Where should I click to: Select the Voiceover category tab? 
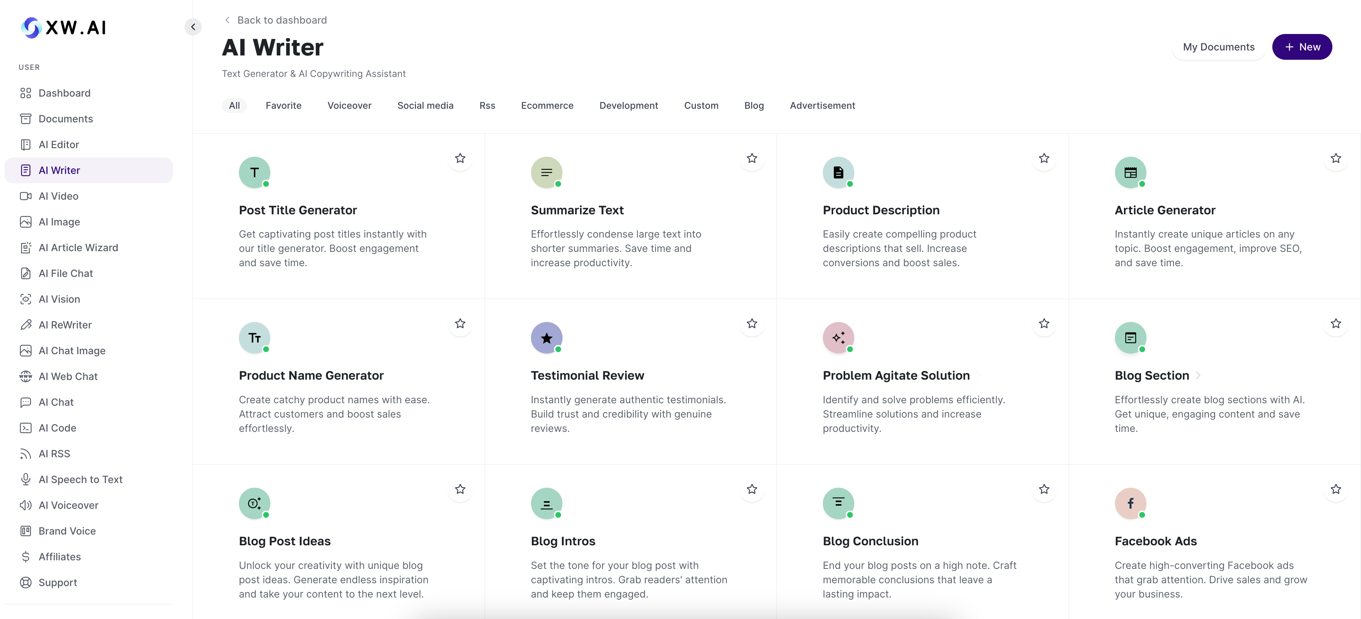click(349, 105)
